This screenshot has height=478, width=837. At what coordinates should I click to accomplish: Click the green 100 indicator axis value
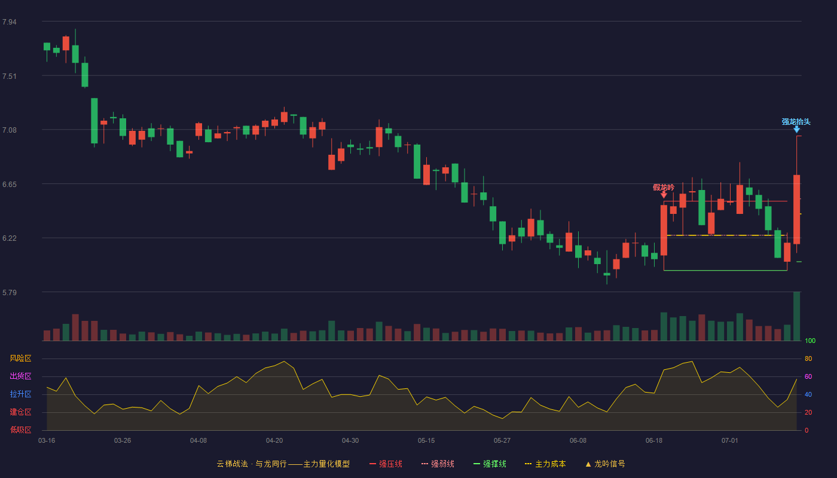pyautogui.click(x=810, y=341)
